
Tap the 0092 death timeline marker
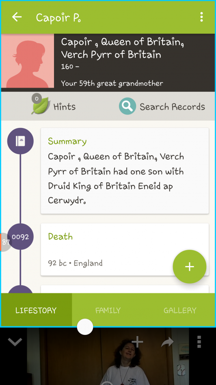coord(20,237)
